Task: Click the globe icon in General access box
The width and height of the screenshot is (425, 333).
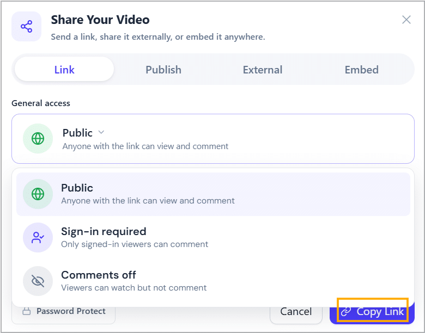Action: point(38,139)
